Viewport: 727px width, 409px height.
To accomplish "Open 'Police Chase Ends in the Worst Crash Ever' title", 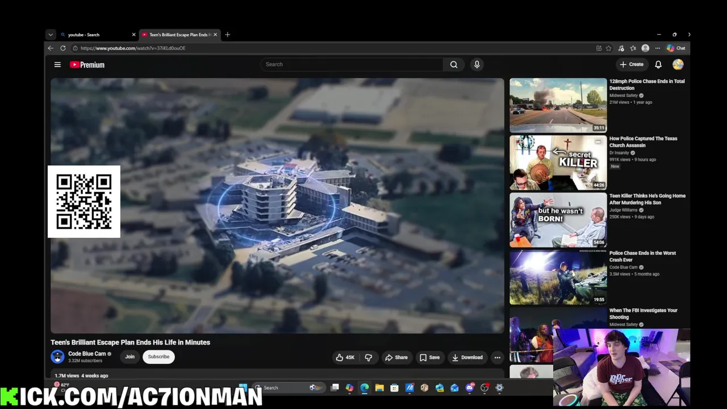I will click(x=642, y=256).
